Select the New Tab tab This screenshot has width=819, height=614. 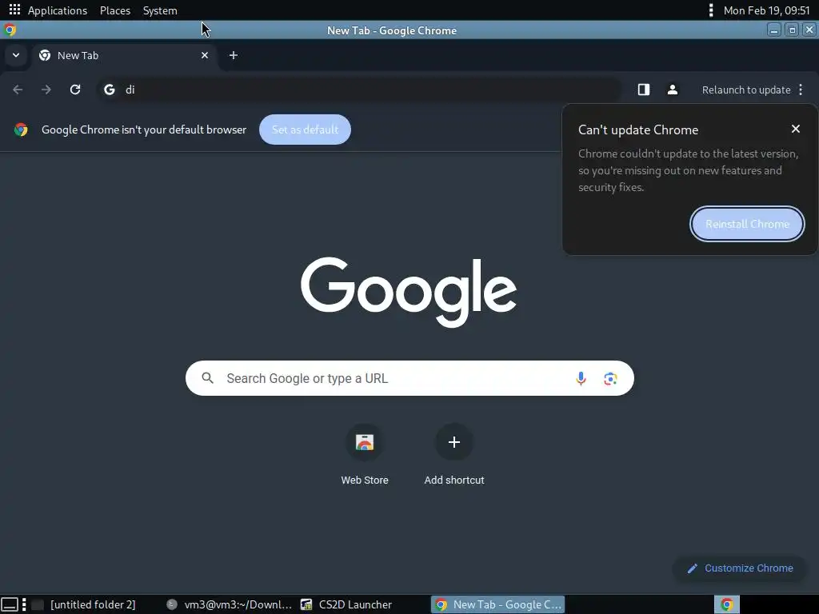click(x=124, y=55)
